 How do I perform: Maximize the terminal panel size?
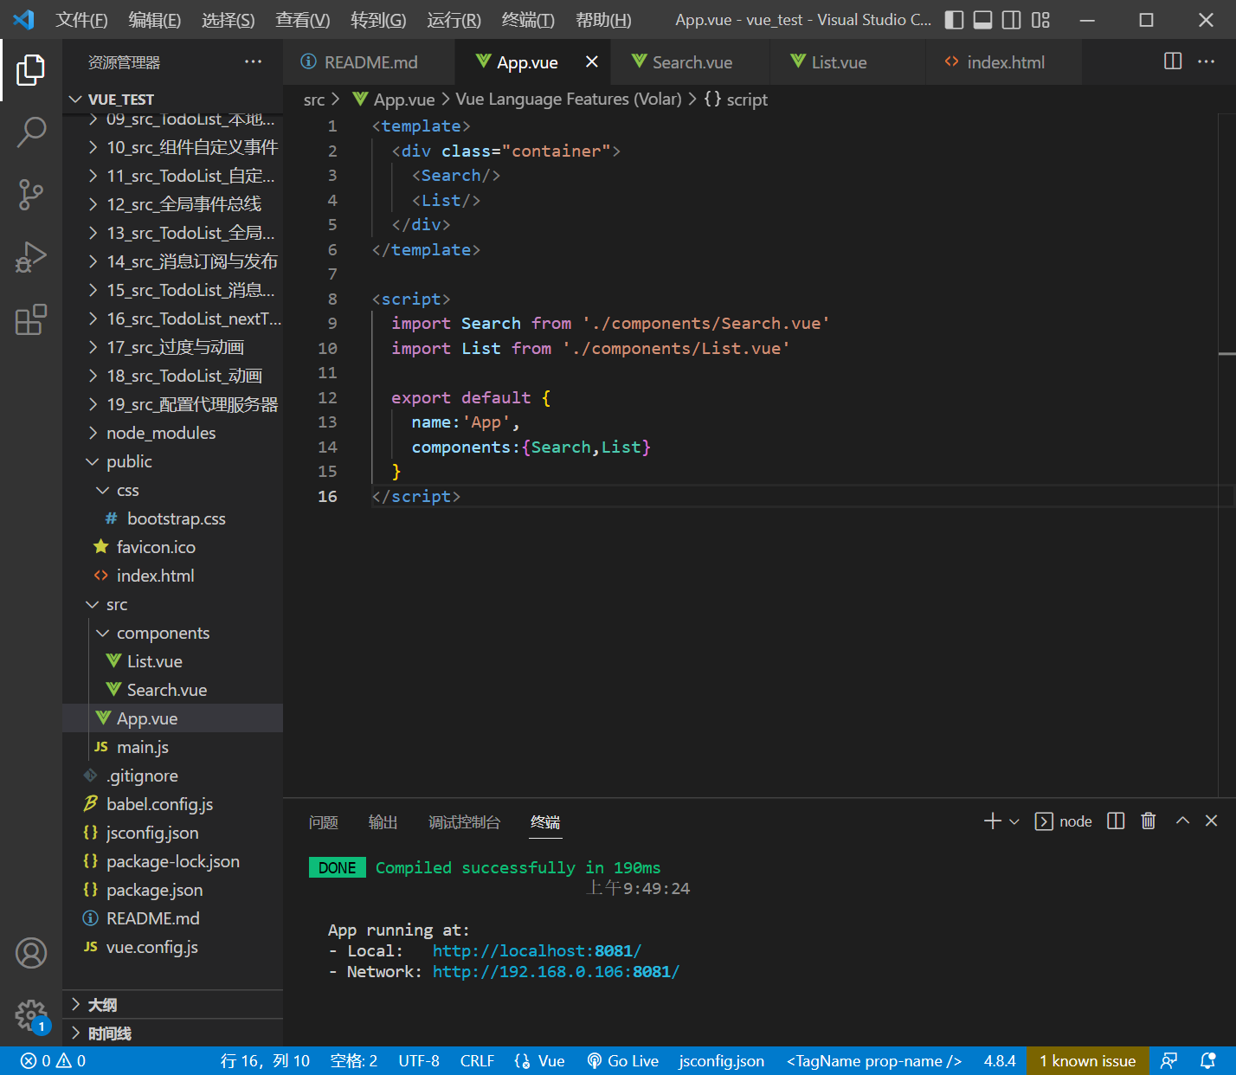coord(1182,821)
